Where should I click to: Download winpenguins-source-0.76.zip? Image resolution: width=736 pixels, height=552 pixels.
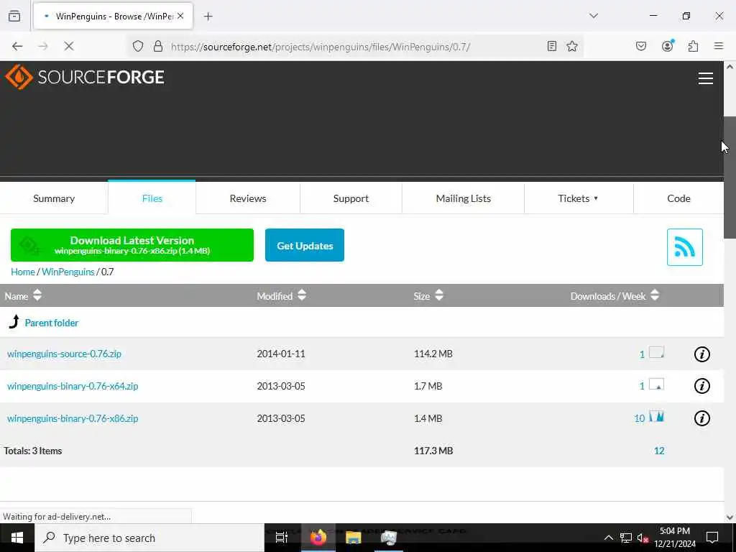[x=64, y=354]
